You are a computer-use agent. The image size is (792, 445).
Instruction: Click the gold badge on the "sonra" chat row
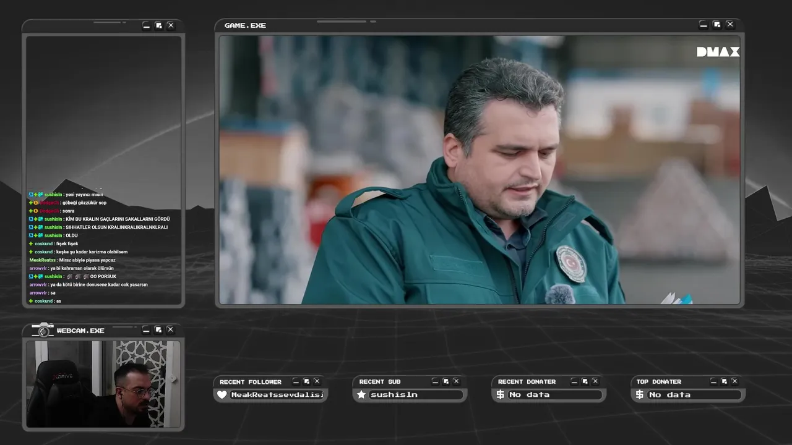[x=36, y=211]
